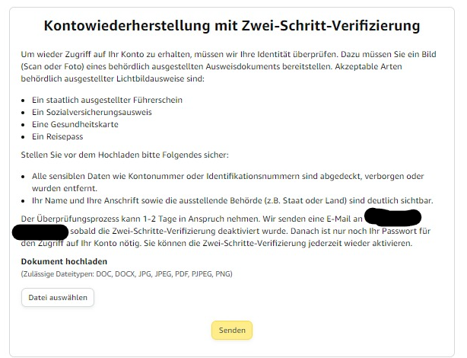
Task: Click the words "wurden entfernt." in the list
Action: 65,188
